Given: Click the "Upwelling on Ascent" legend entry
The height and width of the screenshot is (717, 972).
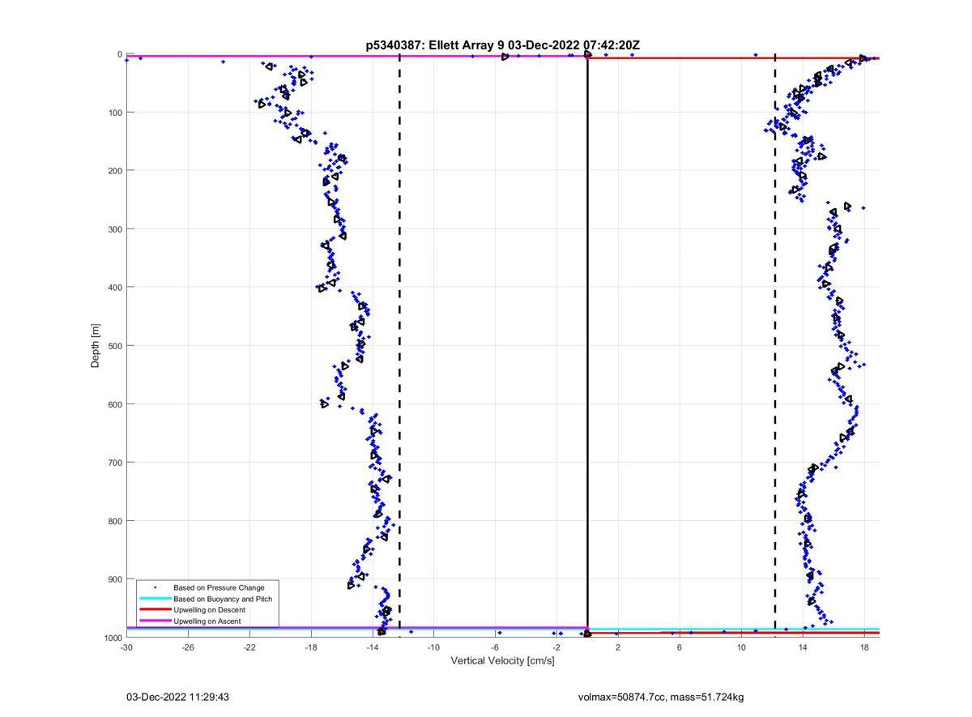Looking at the screenshot, I should [207, 621].
